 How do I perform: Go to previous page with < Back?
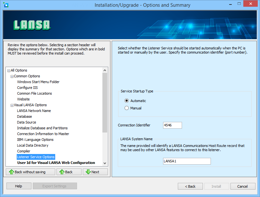190,186
